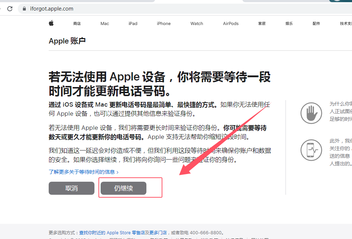
Task: Open 查找你附近的 Apple Store 零售店 footer link
Action: click(112, 233)
